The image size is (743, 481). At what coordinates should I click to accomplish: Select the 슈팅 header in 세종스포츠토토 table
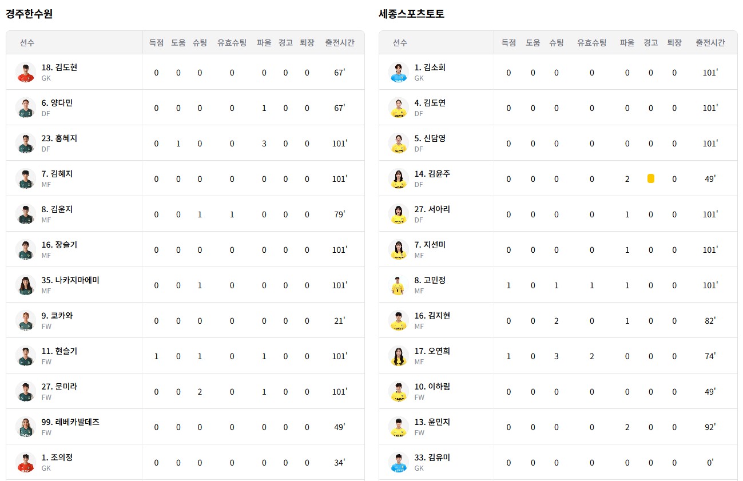557,43
